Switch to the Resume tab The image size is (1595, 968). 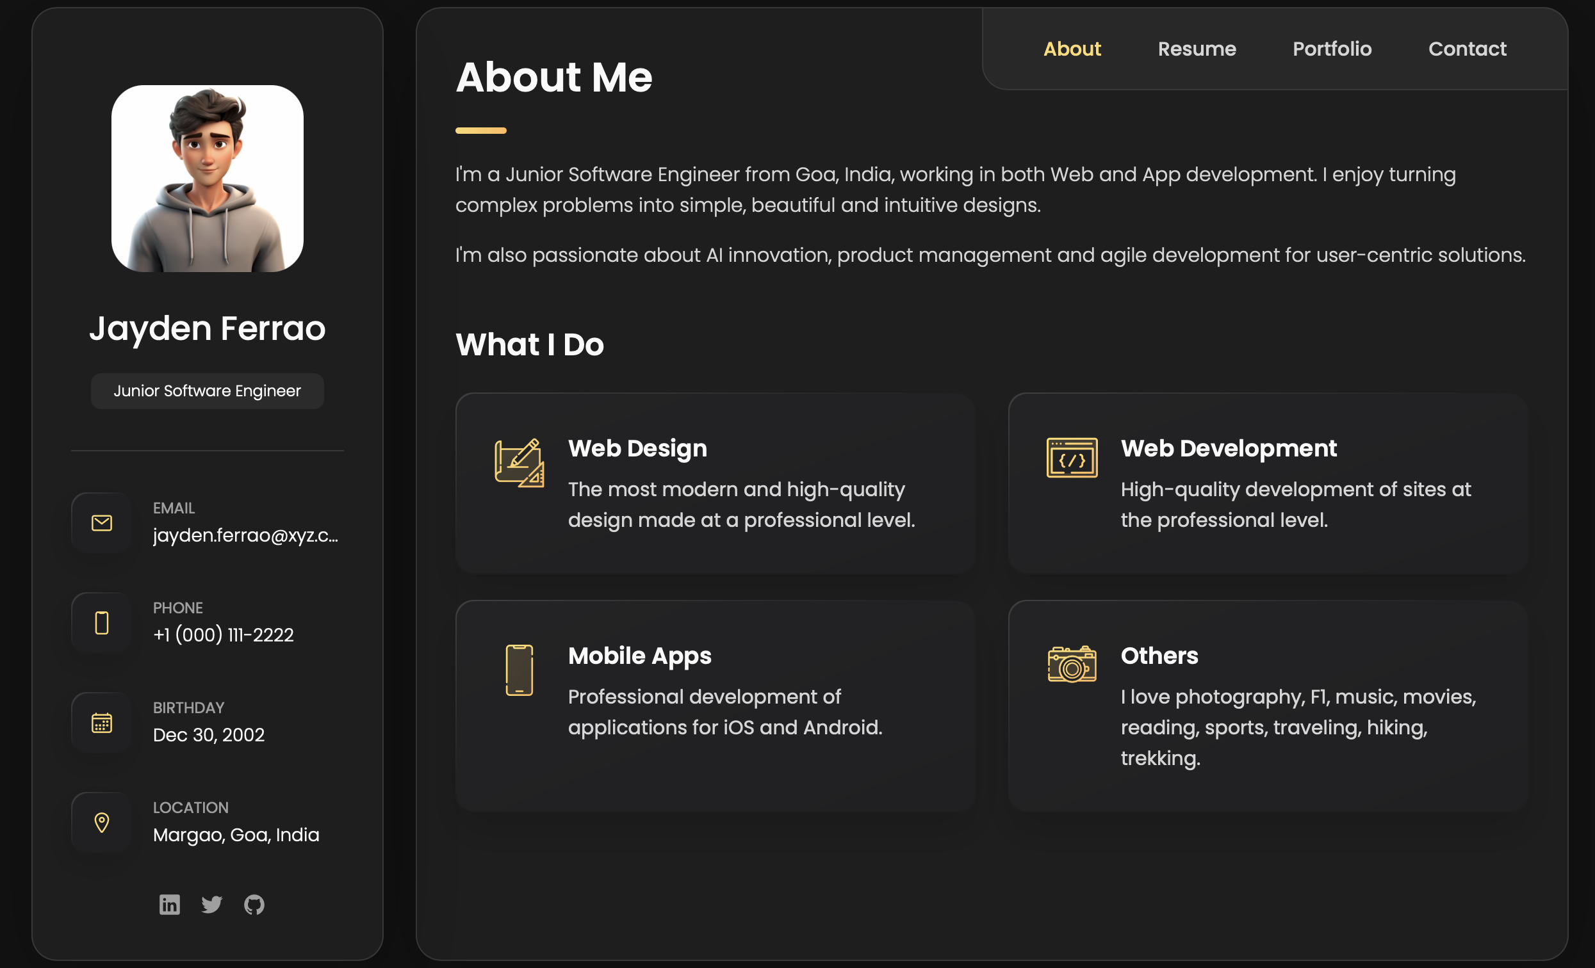(x=1197, y=49)
